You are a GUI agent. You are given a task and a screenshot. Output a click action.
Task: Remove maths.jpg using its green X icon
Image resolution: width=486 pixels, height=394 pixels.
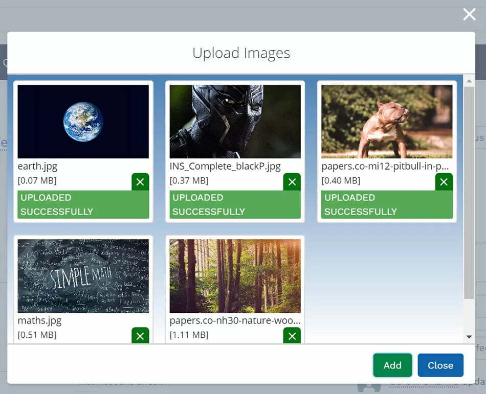coord(140,336)
